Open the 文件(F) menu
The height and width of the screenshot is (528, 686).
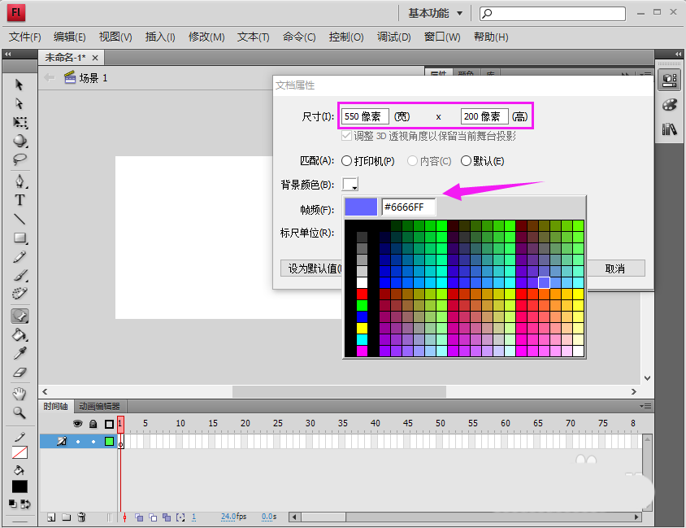[x=25, y=37]
